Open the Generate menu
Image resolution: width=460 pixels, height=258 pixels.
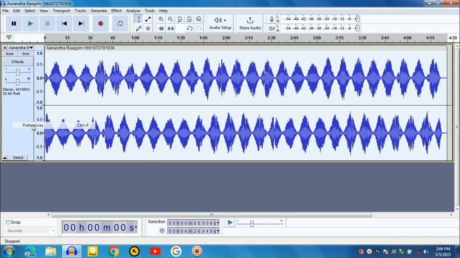click(99, 11)
